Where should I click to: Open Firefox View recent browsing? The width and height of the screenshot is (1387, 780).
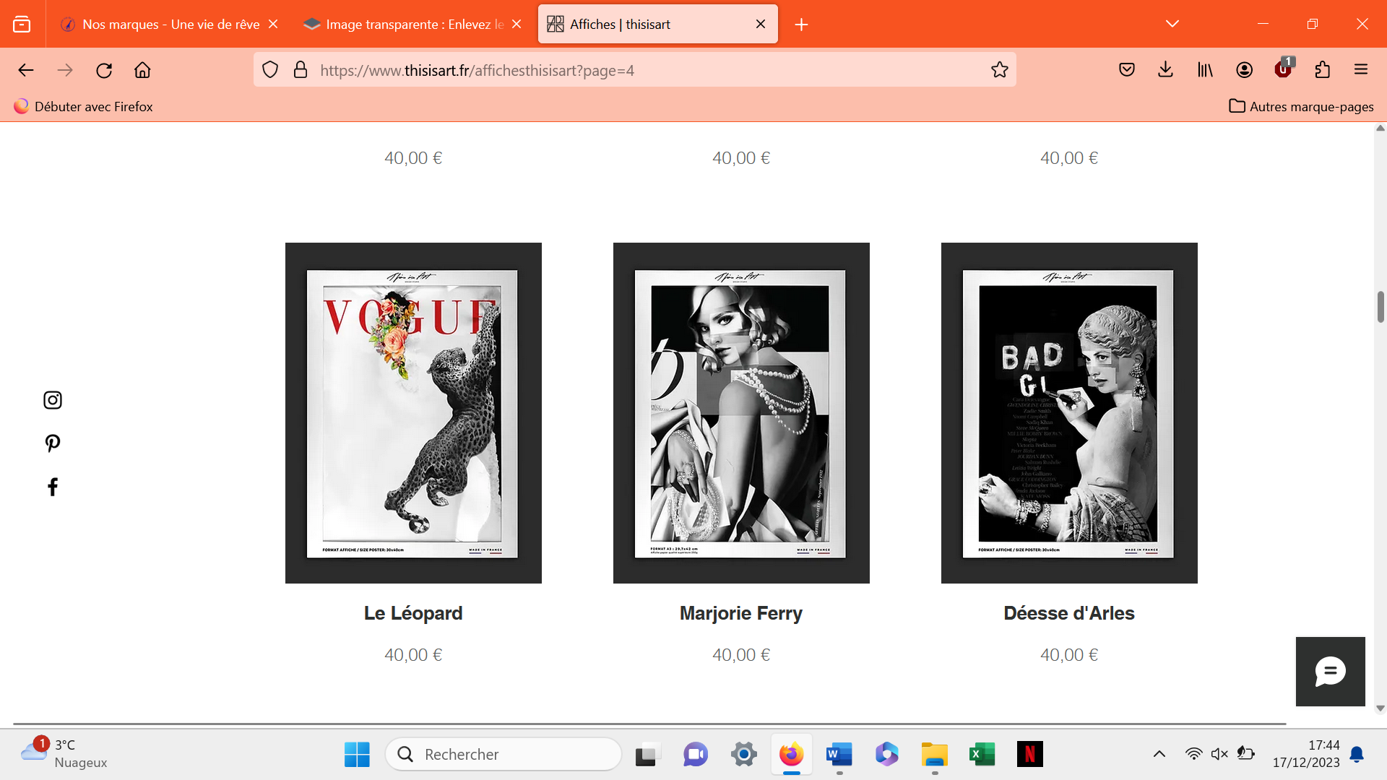(22, 25)
